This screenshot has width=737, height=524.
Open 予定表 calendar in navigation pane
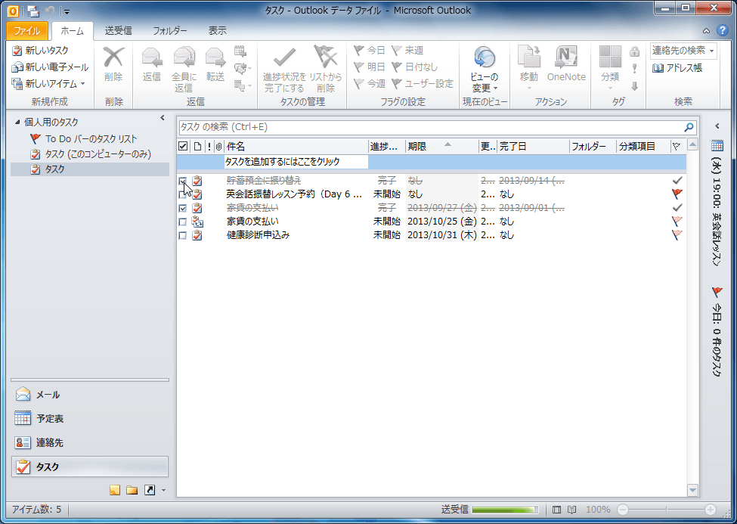tap(89, 419)
